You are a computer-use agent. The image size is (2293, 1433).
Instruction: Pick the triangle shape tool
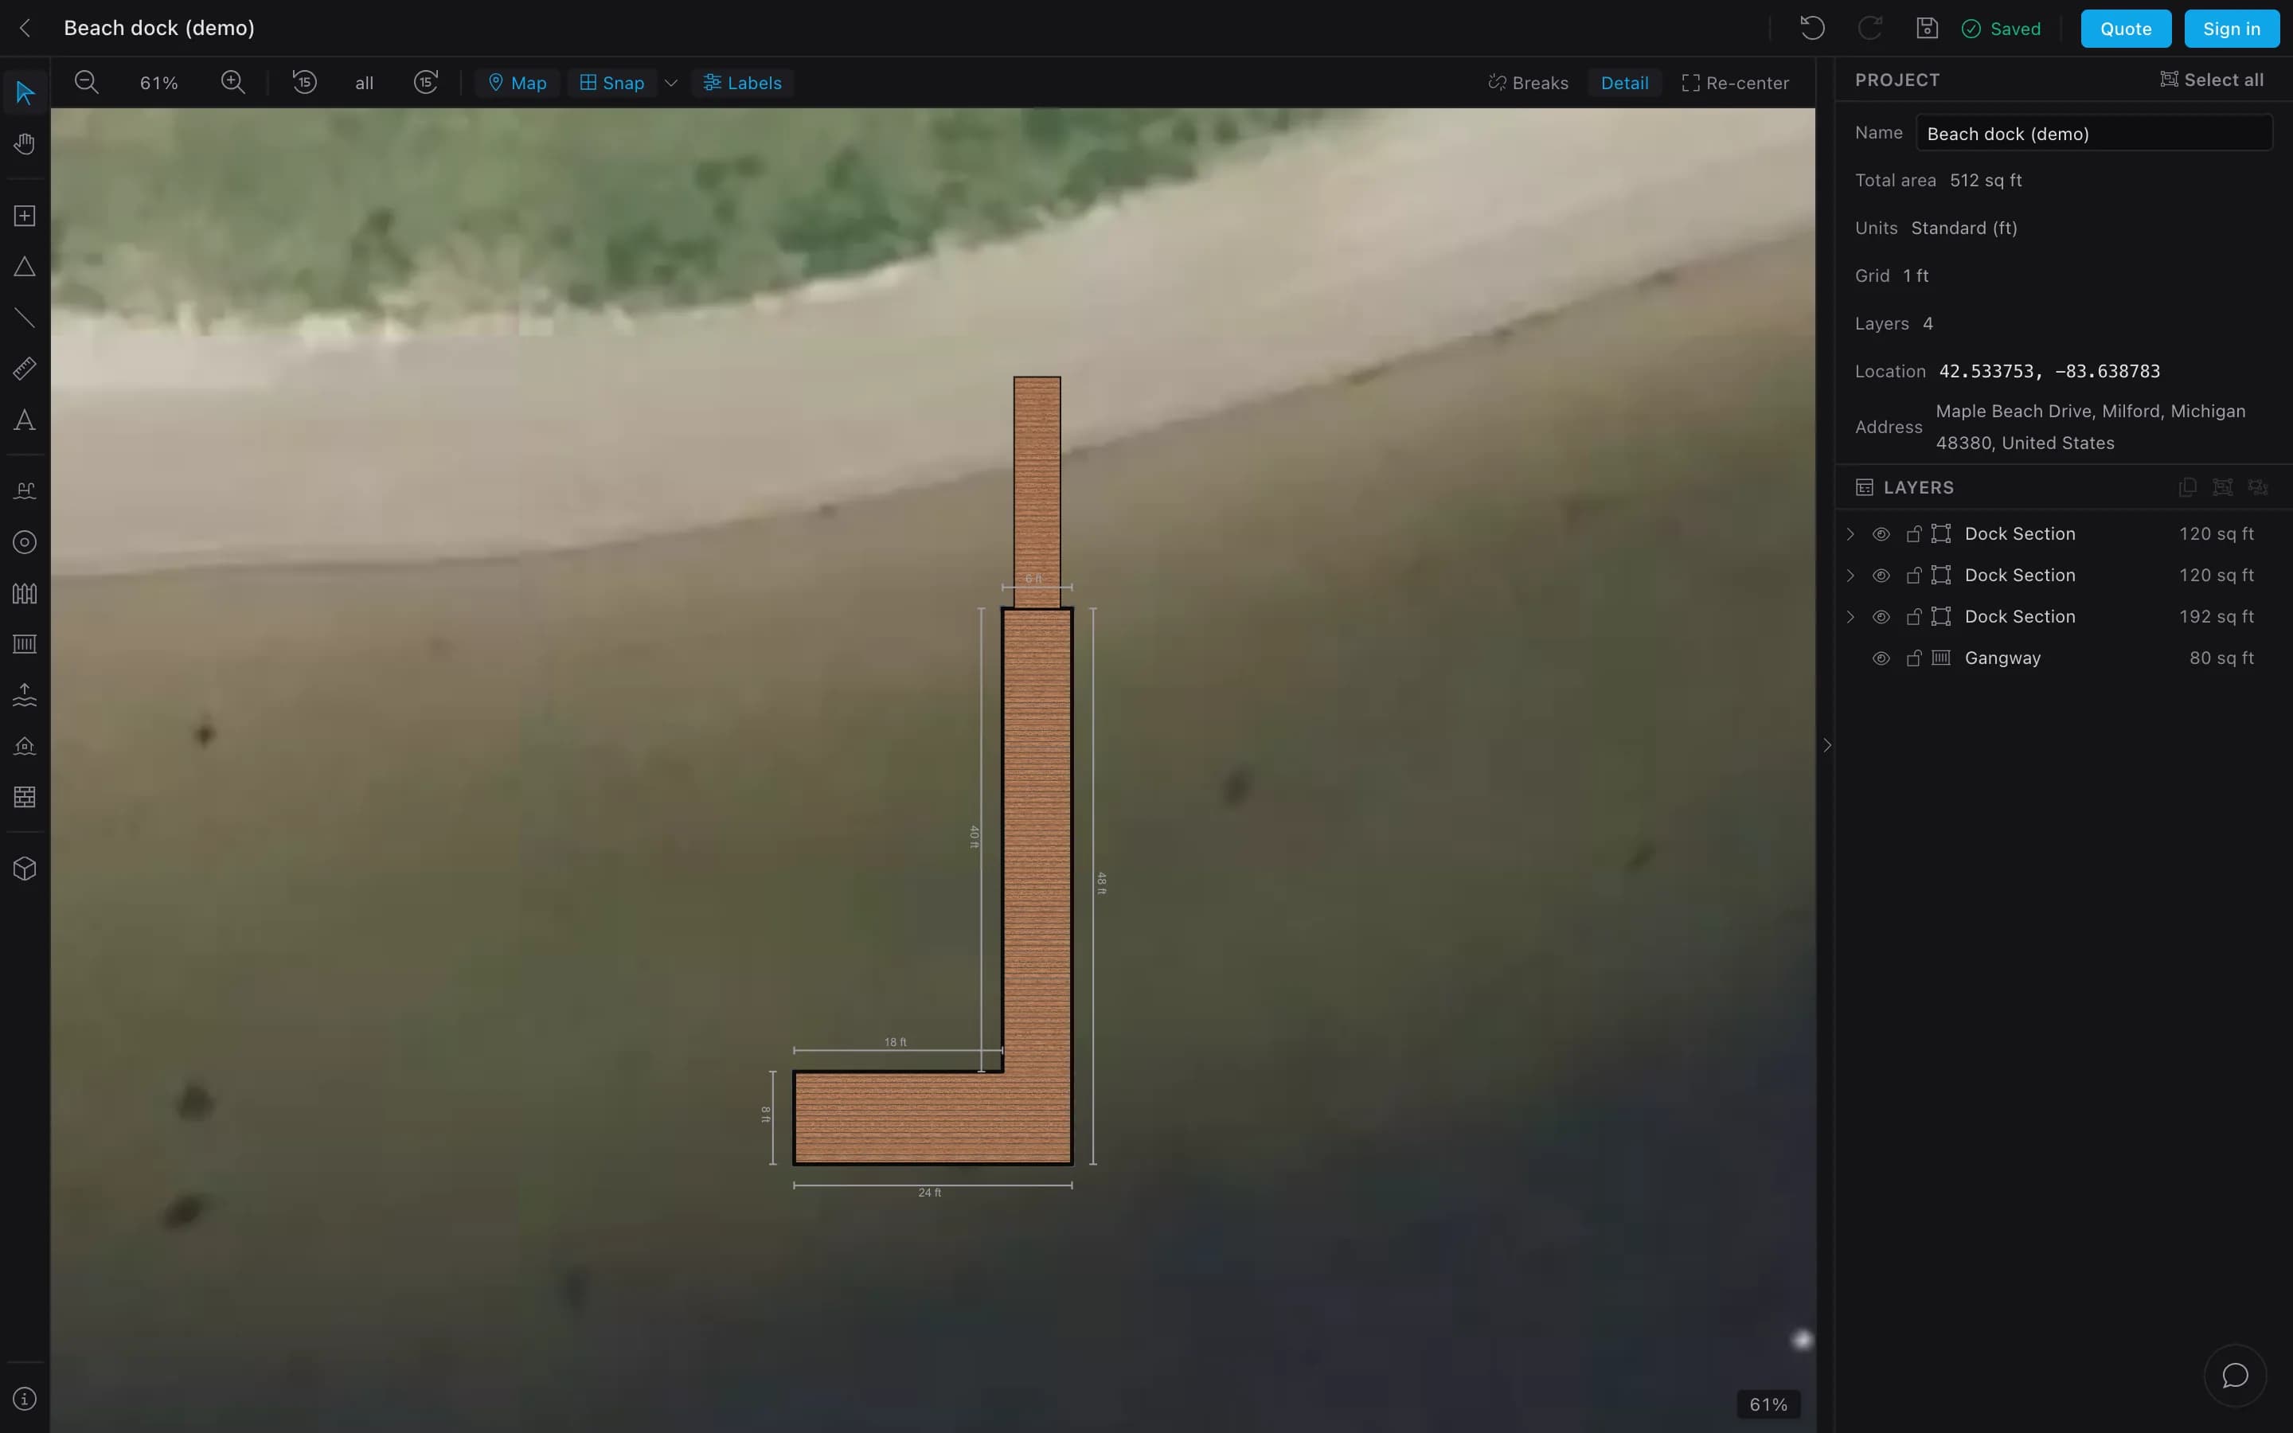pyautogui.click(x=25, y=267)
